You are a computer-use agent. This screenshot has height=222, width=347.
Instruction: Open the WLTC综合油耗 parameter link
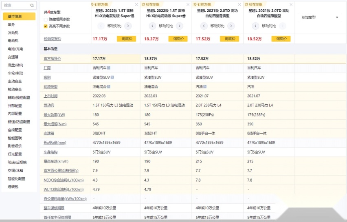[64, 189]
